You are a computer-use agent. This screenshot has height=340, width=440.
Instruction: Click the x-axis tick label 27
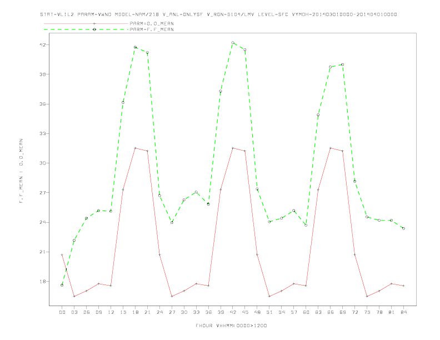[x=172, y=312]
